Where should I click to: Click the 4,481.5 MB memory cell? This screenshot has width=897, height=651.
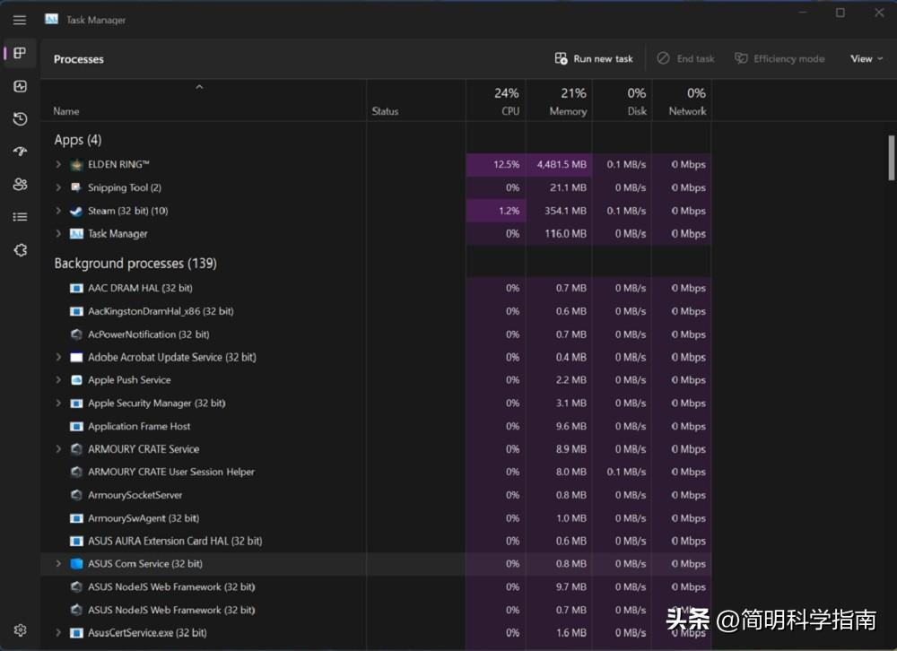tap(559, 165)
